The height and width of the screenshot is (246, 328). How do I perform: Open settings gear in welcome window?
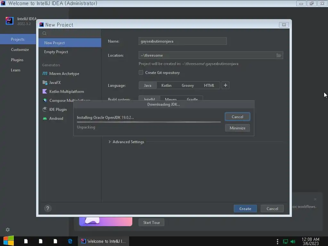8,229
